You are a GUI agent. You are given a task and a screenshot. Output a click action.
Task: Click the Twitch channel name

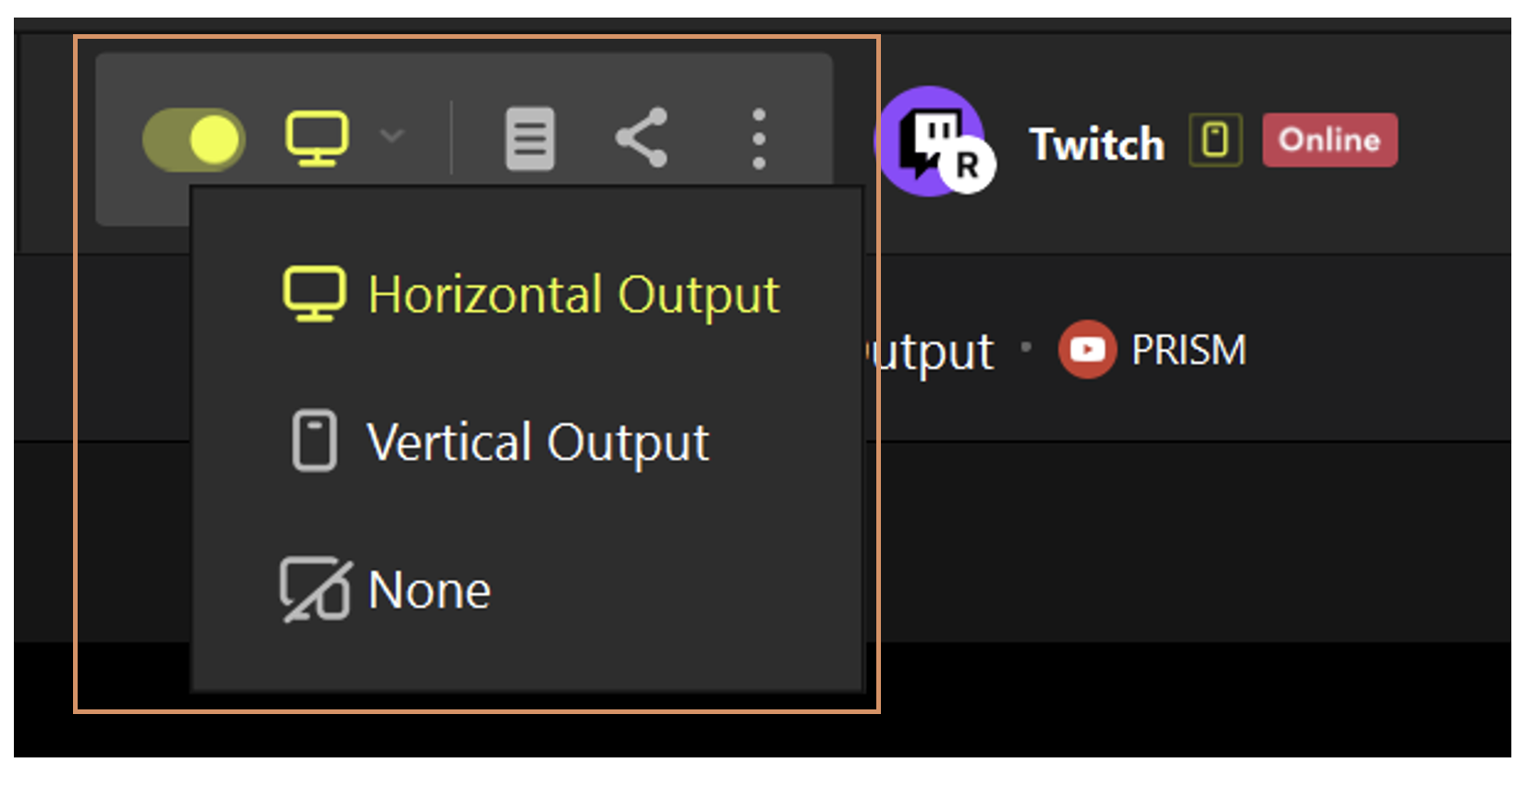click(x=1097, y=144)
